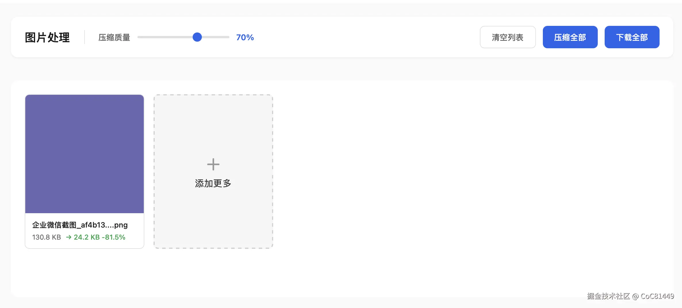Click the 70% quality value
Viewport: 682px width, 308px height.
click(x=245, y=37)
